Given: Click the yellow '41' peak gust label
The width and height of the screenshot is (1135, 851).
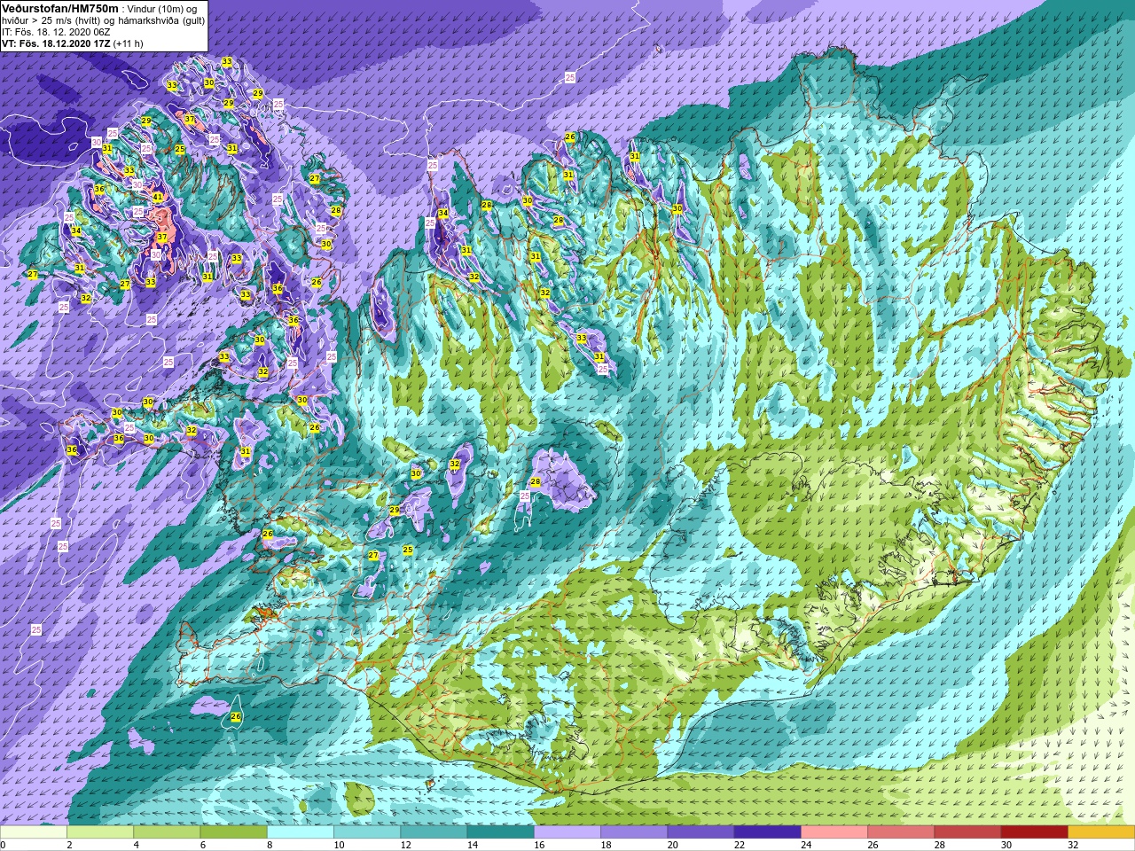Looking at the screenshot, I should (157, 197).
